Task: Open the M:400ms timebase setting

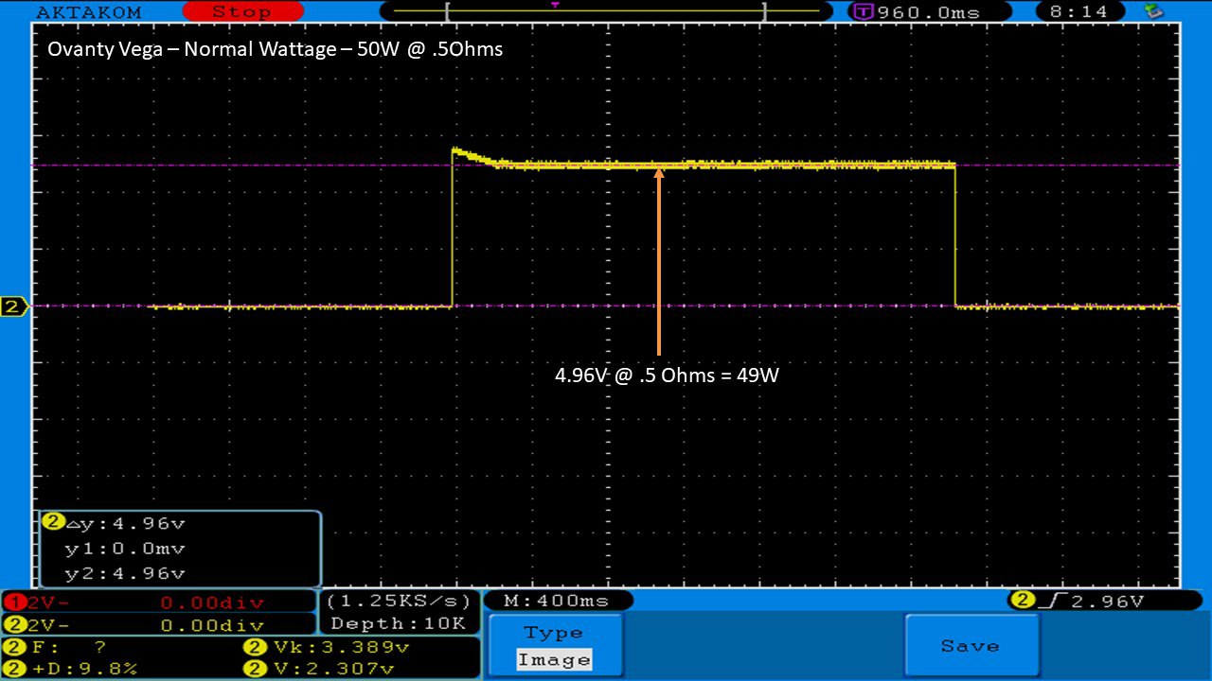Action: [x=558, y=601]
